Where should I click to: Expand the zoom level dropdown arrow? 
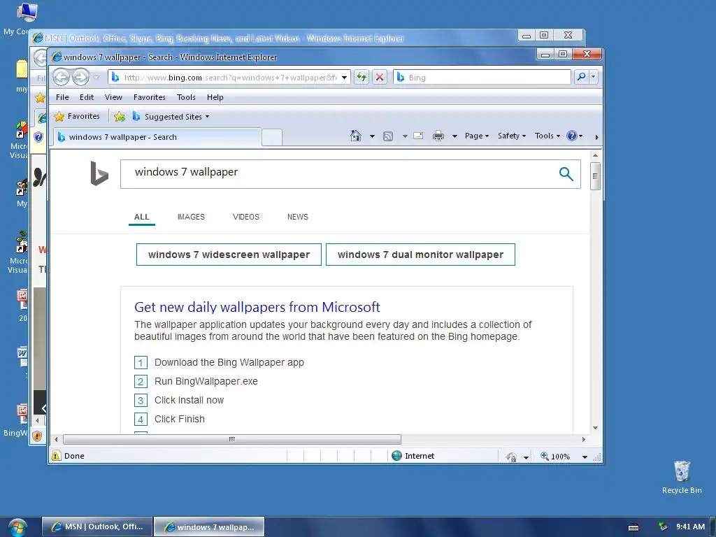pyautogui.click(x=585, y=457)
